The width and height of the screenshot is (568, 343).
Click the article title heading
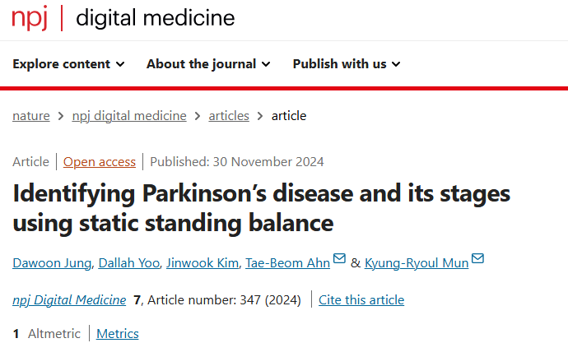(262, 208)
